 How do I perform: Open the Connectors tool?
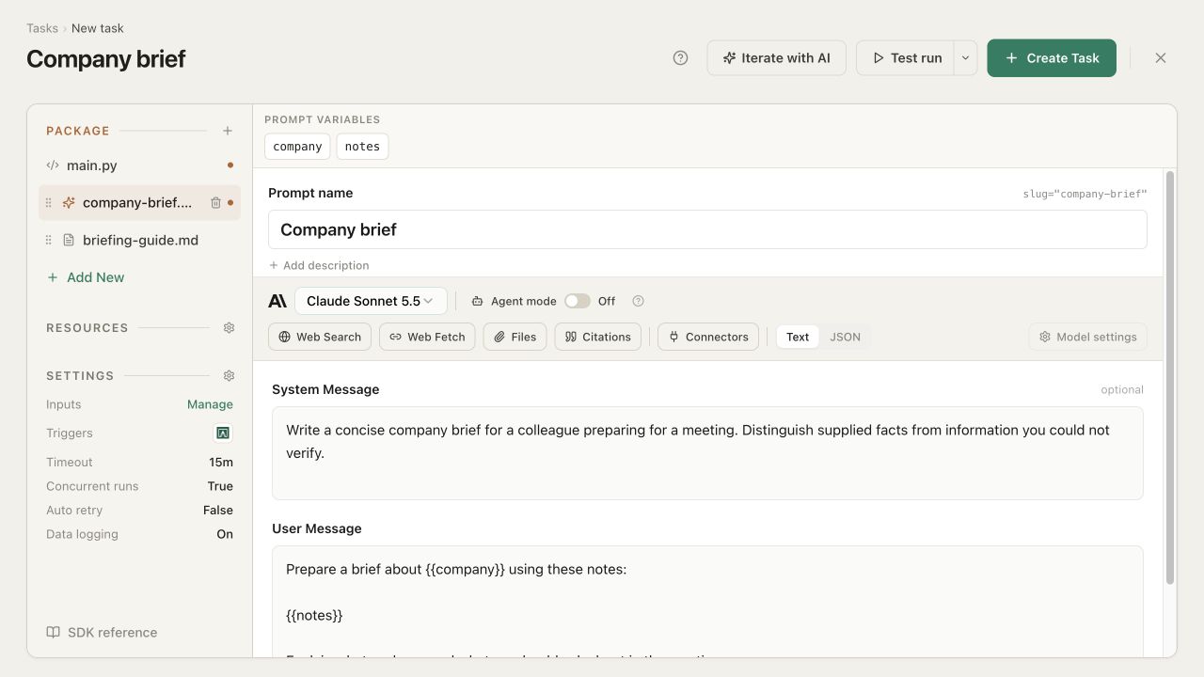708,337
